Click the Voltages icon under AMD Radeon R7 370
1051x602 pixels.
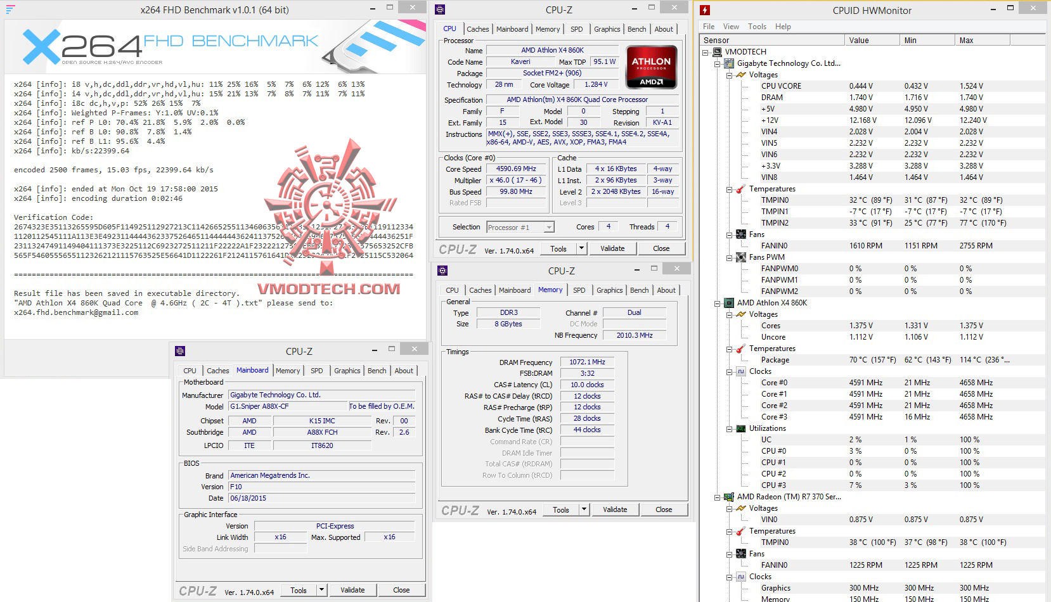741,508
